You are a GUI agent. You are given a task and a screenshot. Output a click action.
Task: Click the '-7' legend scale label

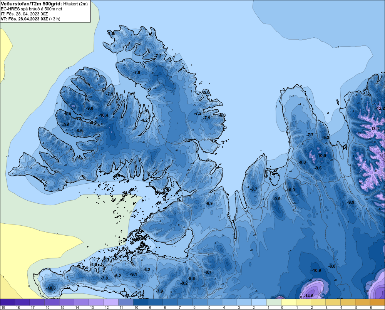[x=179, y=308]
